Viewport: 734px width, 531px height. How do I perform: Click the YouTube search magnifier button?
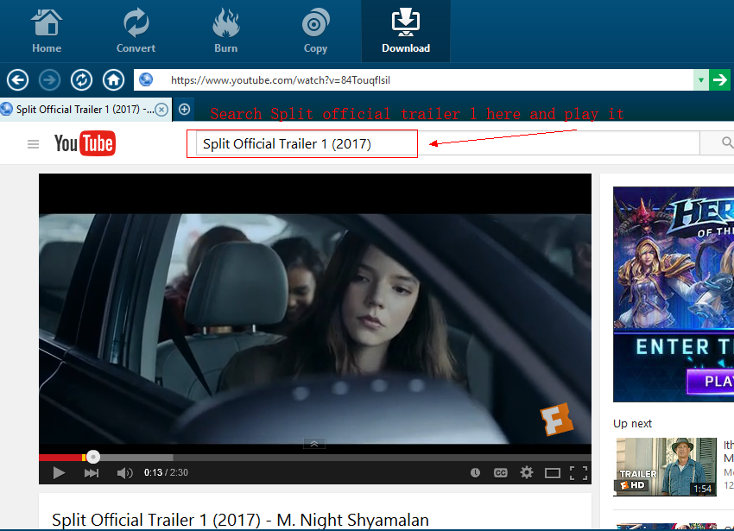pyautogui.click(x=718, y=142)
